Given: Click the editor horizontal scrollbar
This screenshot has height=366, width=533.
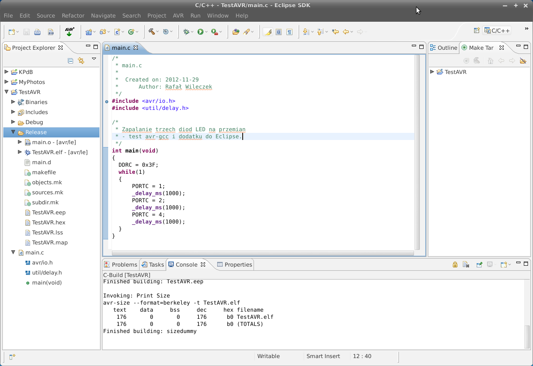Looking at the screenshot, I should (263, 253).
